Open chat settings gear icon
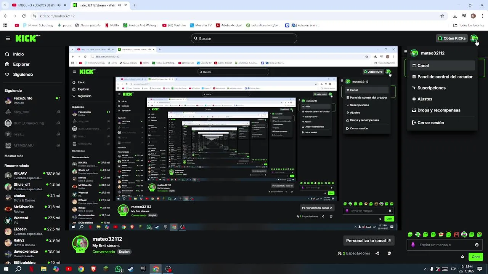Image resolution: width=488 pixels, height=274 pixels. click(x=462, y=257)
